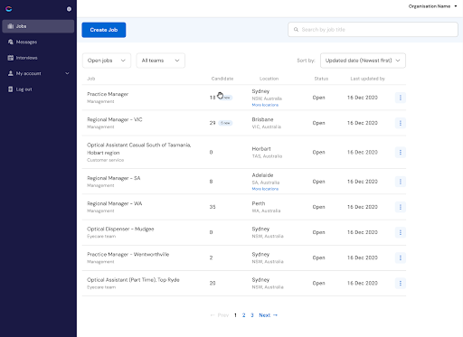Click the app logo in sidebar
Screen dimensions: 463x337
tap(9, 9)
